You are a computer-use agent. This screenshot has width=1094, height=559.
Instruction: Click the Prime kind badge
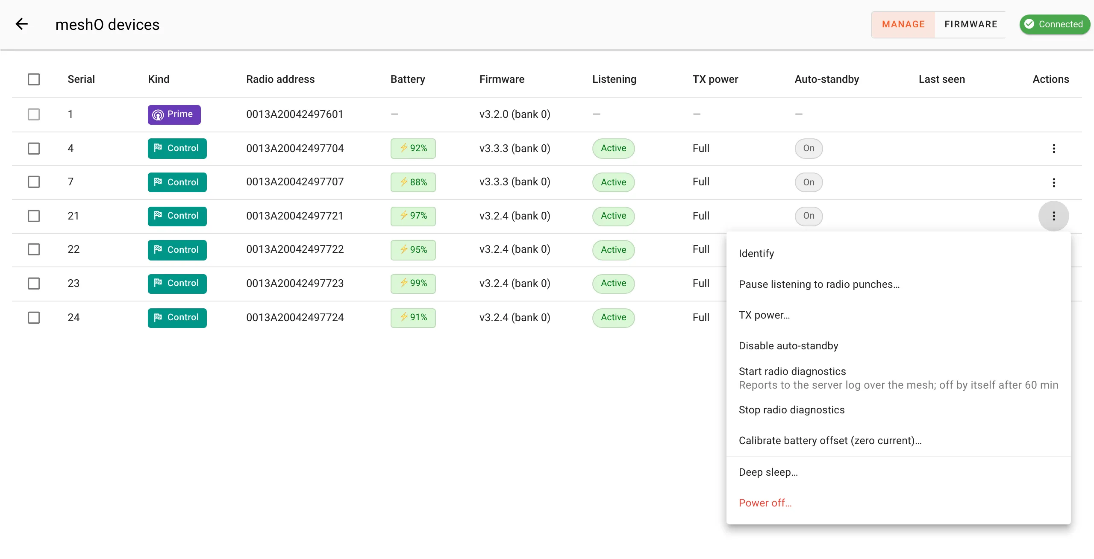174,114
